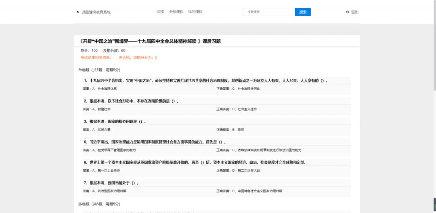The height and width of the screenshot is (213, 436).
Task: Focus the 搜索课程 search input field
Action: click(x=268, y=12)
